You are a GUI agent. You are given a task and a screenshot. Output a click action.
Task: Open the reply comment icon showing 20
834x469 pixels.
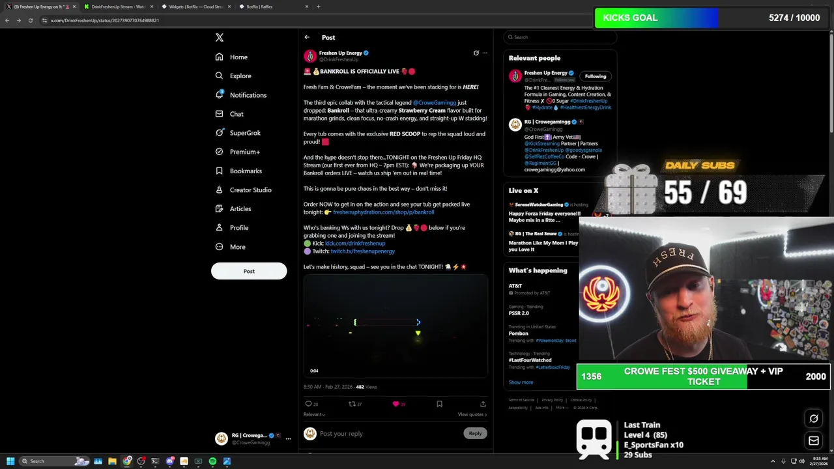coord(309,404)
